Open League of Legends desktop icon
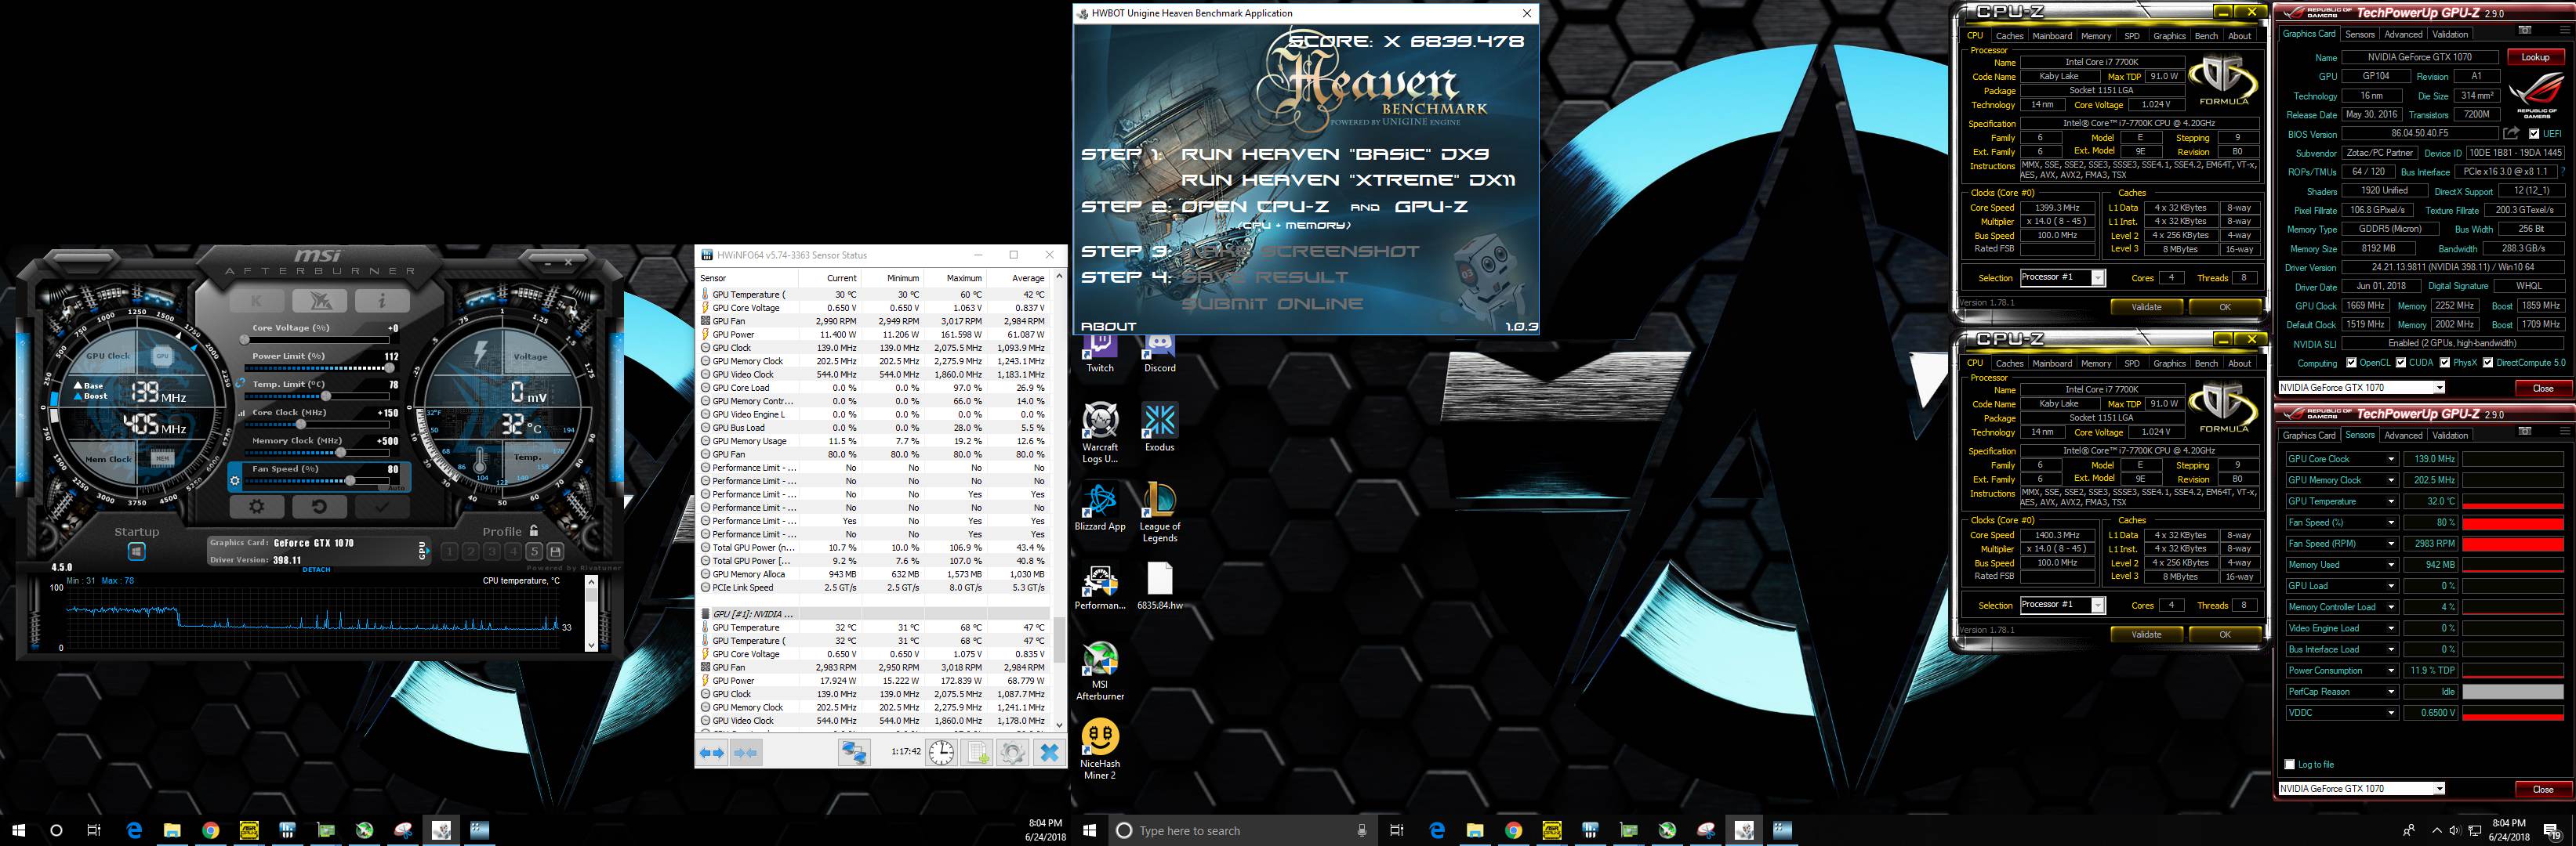Screen dimensions: 2576x846 click(x=1160, y=512)
